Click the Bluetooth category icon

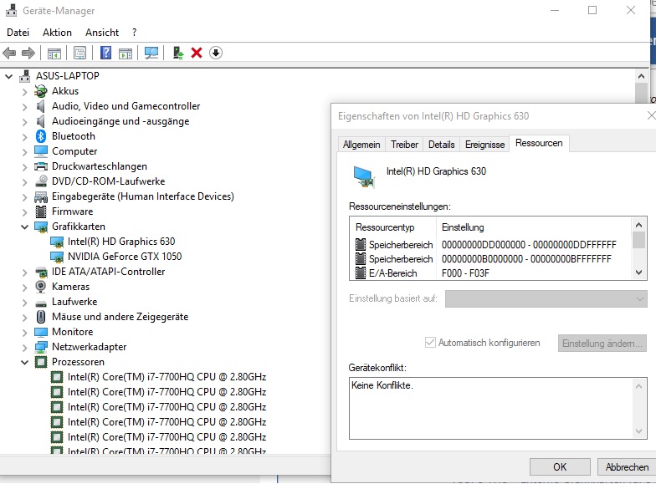[41, 136]
